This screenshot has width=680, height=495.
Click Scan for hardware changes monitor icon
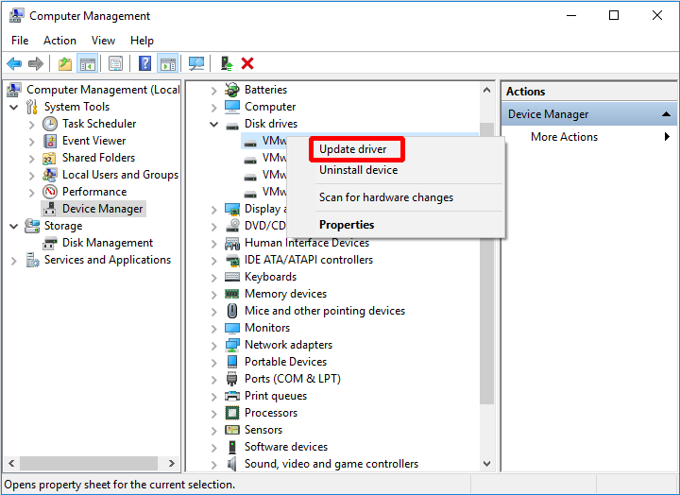(x=196, y=64)
